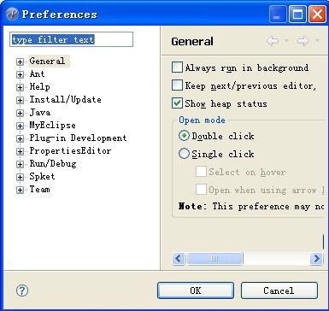Select Plug-in Development in the tree

(78, 138)
